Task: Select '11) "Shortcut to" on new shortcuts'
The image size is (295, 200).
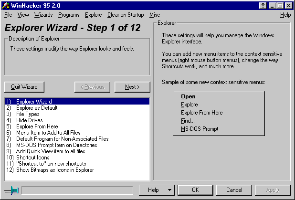Action: [x=77, y=164]
